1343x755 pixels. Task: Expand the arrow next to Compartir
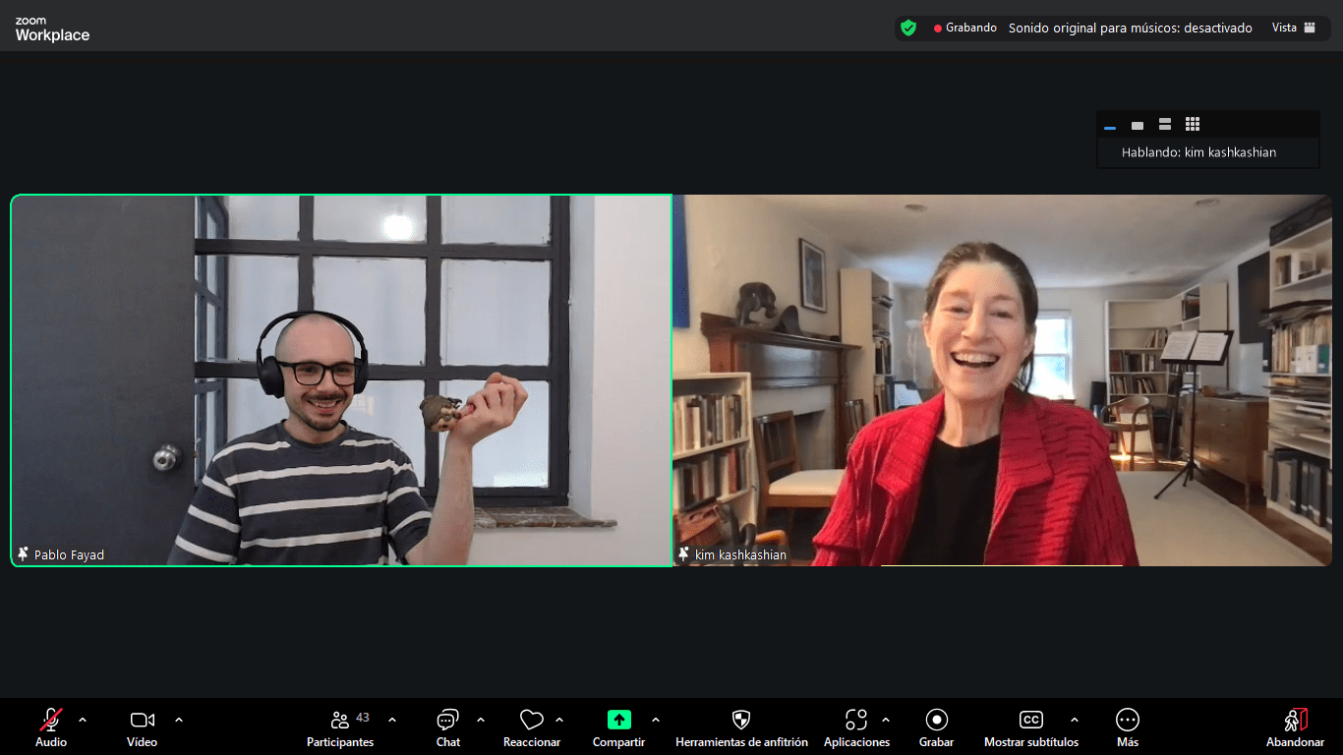[x=656, y=720]
